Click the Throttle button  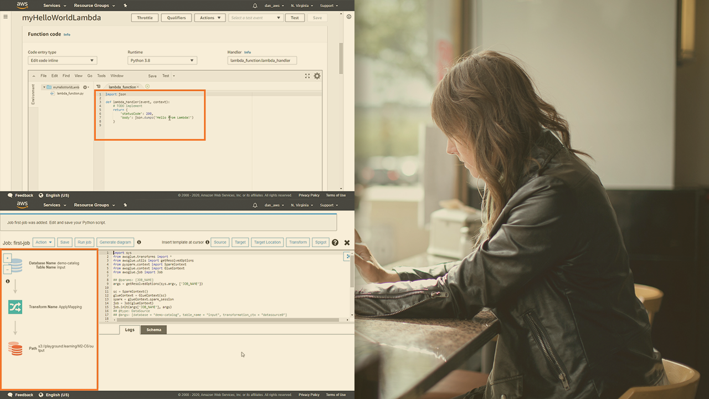tap(145, 18)
